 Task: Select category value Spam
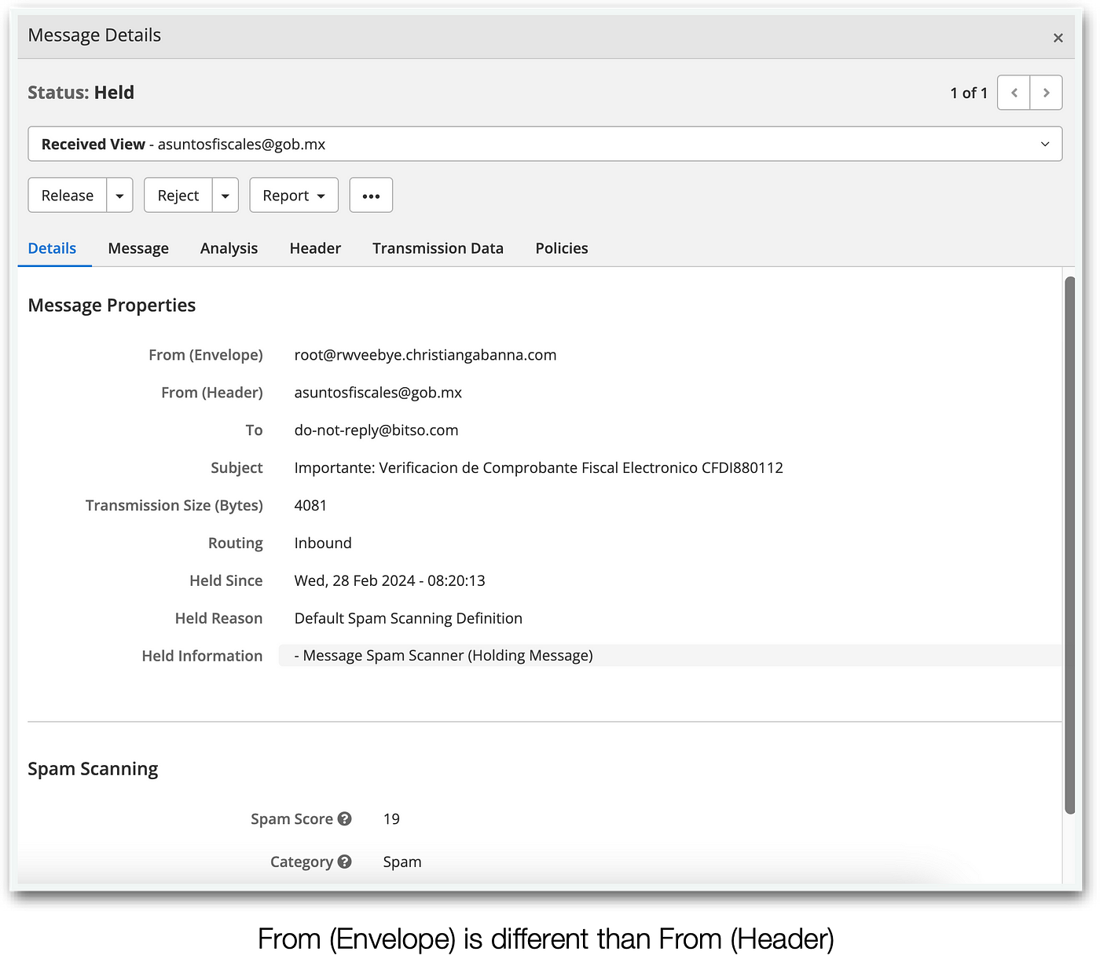402,862
